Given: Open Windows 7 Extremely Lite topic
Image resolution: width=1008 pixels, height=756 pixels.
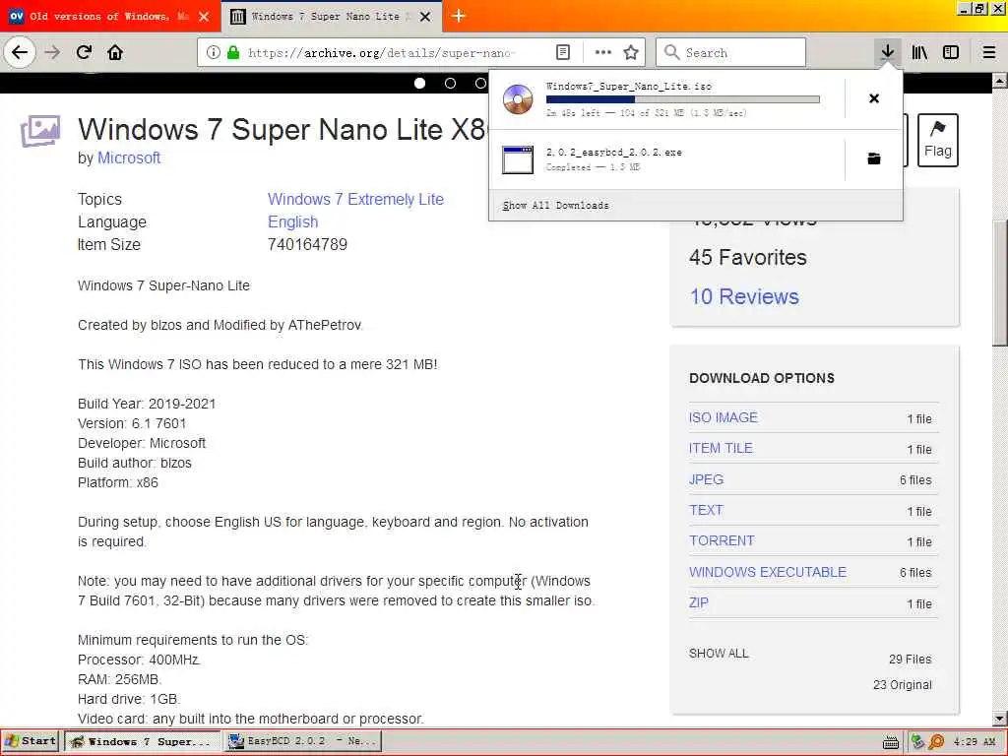Looking at the screenshot, I should (355, 199).
